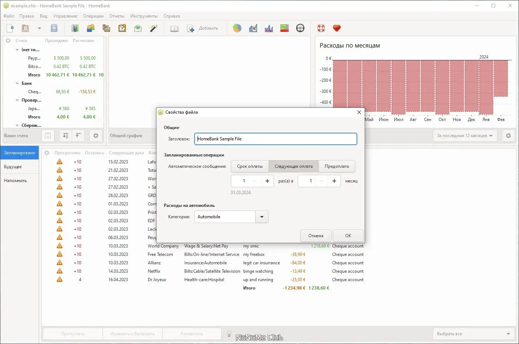Open help via the lifebuoy icon
The height and width of the screenshot is (344, 519).
click(x=321, y=28)
